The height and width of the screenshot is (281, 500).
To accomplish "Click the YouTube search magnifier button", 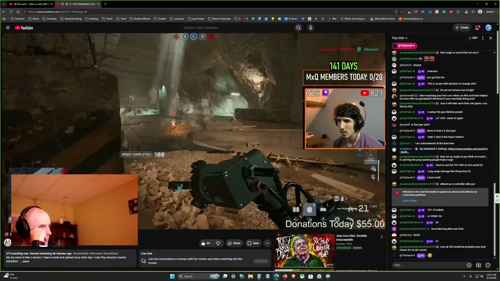I will coord(298,28).
